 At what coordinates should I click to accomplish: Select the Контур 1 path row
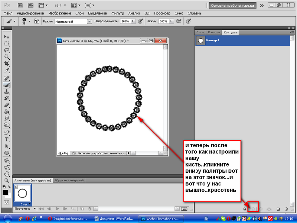click(243, 41)
